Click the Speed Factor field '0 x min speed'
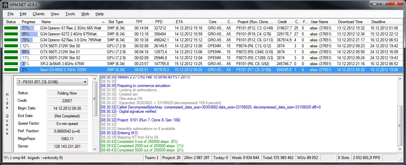Screen dimensions: 406x165 click(67, 124)
